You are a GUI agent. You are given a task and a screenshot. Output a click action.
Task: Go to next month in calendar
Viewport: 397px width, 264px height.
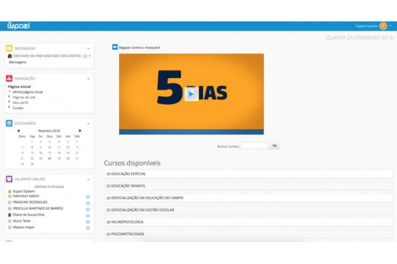click(x=80, y=130)
